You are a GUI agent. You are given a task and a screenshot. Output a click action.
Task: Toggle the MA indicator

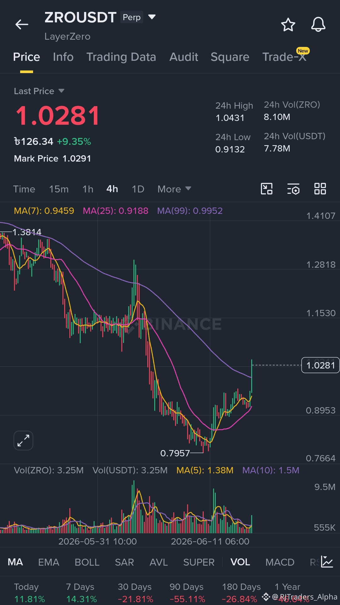15,562
